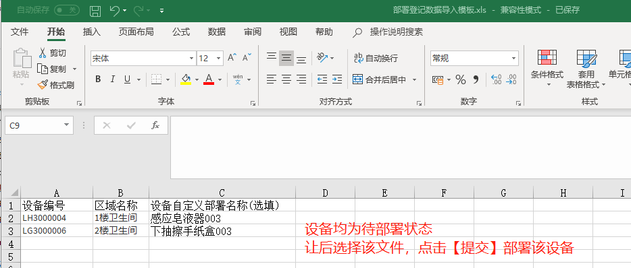Screen dimensions: 631x268
Task: Click the insert function fx icon
Action: [155, 125]
